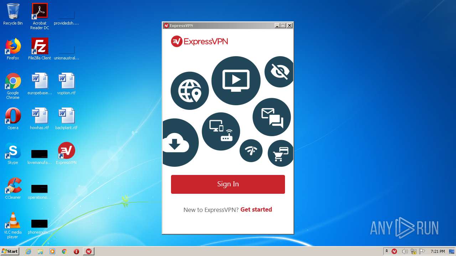The width and height of the screenshot is (456, 256).
Task: Select the video streaming screen icon
Action: point(236,81)
